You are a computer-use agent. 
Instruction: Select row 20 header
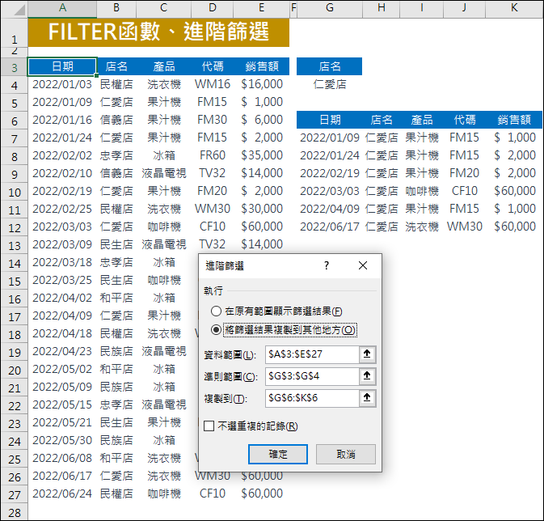15,371
